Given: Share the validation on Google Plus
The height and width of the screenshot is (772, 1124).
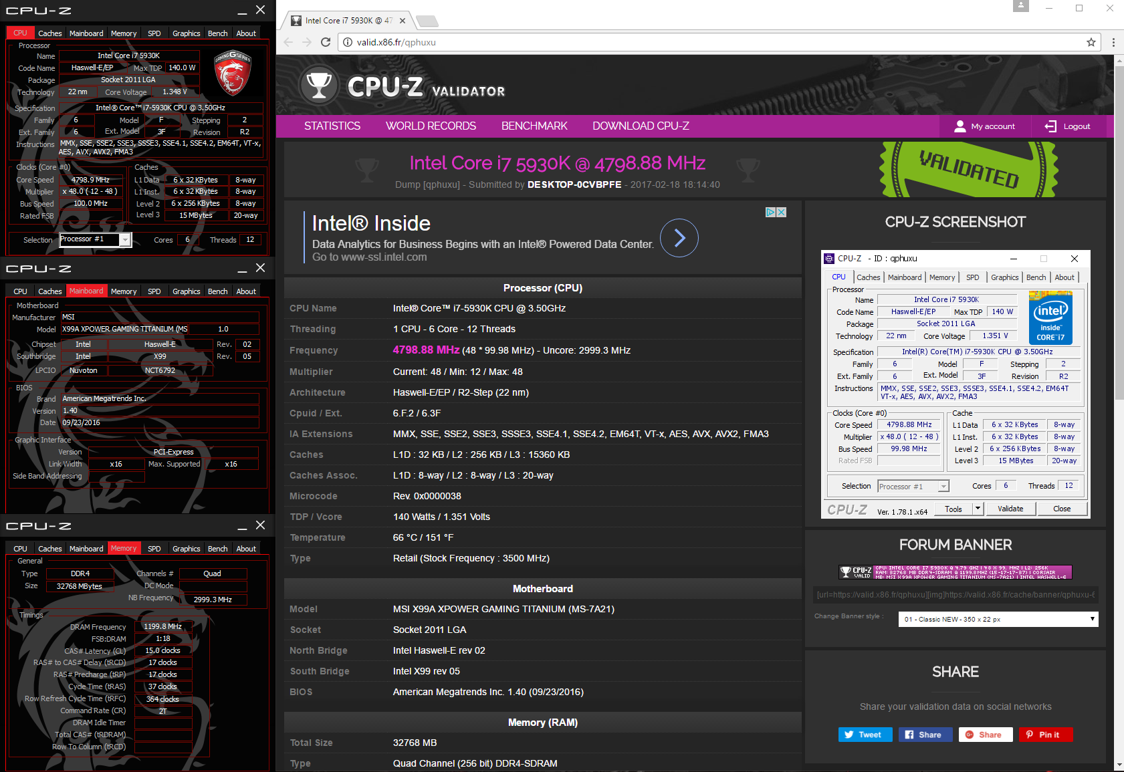Looking at the screenshot, I should (985, 735).
